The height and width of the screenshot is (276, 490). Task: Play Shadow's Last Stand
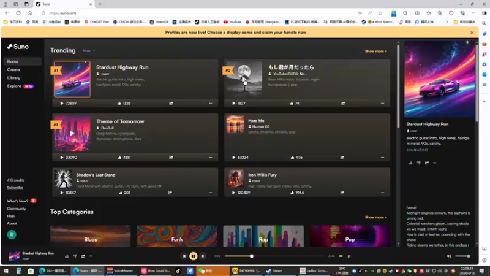[62, 193]
